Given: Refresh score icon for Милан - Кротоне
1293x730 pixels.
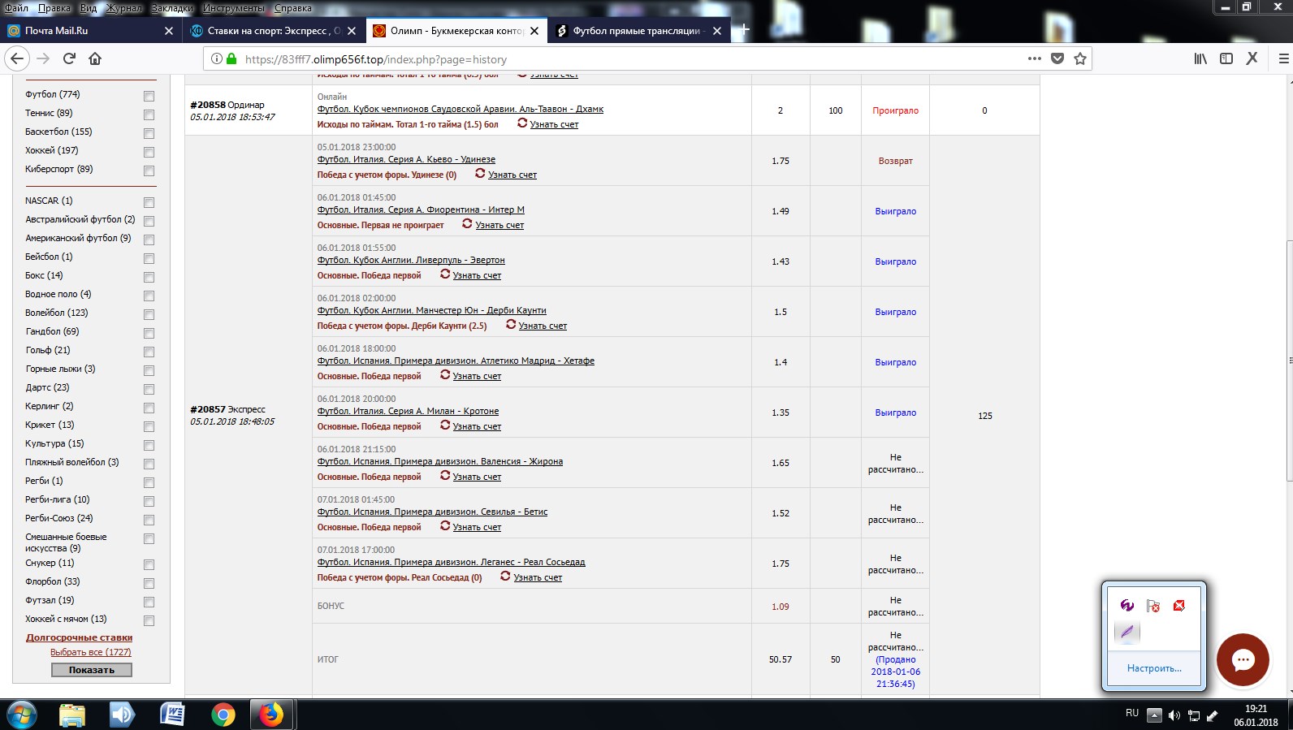Looking at the screenshot, I should (x=445, y=425).
